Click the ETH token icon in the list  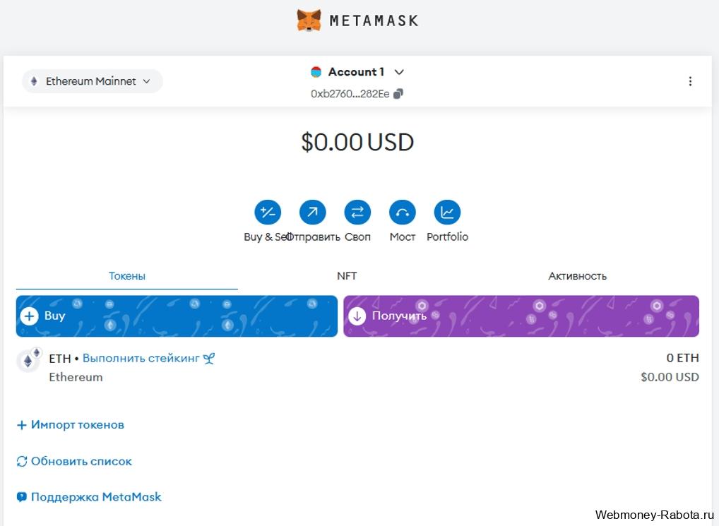(x=28, y=361)
